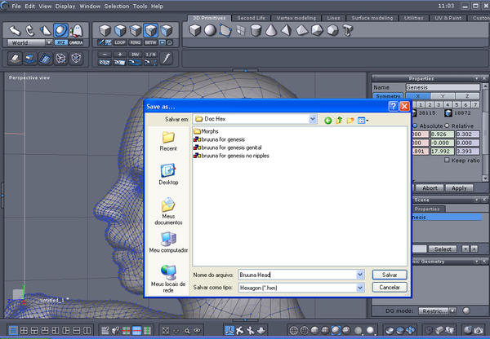The height and width of the screenshot is (339, 490).
Task: Toggle symmetry X axis
Action: pyautogui.click(x=418, y=96)
